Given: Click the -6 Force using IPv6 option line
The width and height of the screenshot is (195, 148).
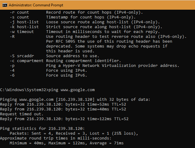Looking at the screenshot, I should 49,75.
